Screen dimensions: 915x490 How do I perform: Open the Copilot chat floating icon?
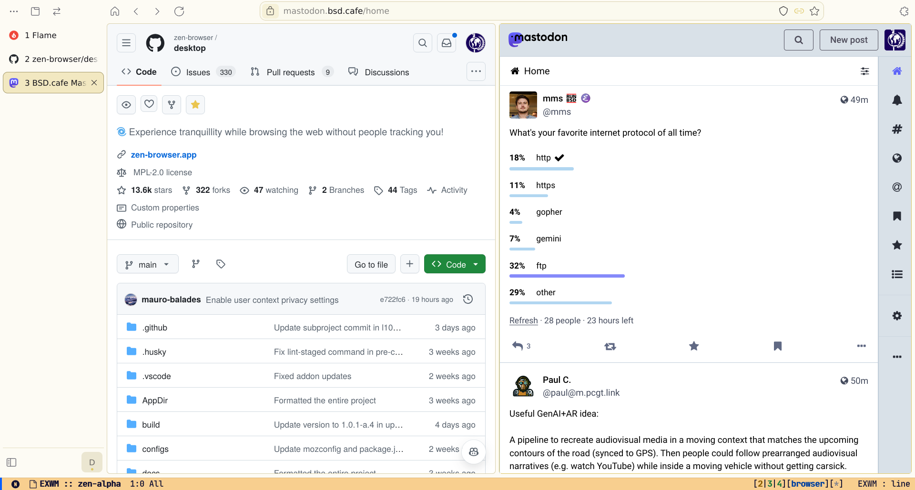pyautogui.click(x=474, y=452)
